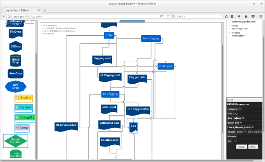Select the calibr.conf data node
Viewport: 265px width, 162px height.
109,109
